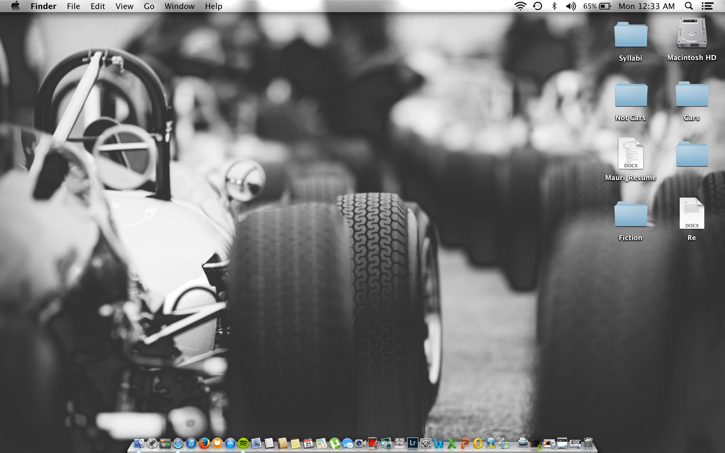The image size is (725, 453).
Task: Open Reminders checklist icon in Dock
Action: click(269, 443)
